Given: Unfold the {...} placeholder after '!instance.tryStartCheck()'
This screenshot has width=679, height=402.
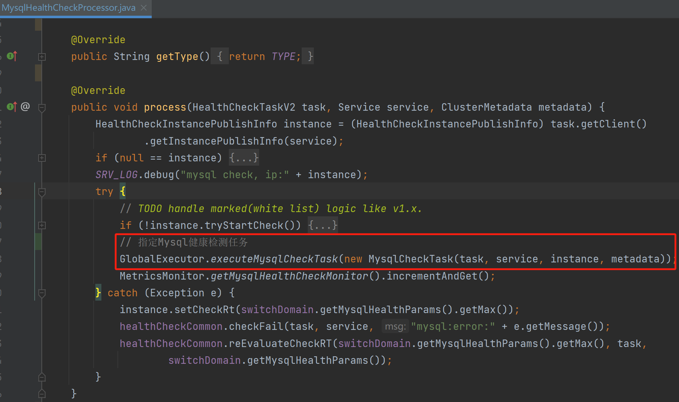Looking at the screenshot, I should [x=323, y=225].
